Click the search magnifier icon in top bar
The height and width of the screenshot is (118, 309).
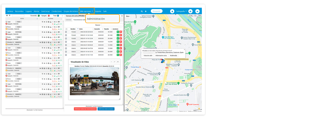tap(142, 11)
